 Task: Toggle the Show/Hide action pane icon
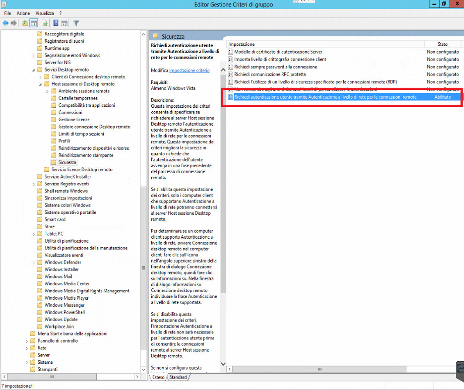65,23
